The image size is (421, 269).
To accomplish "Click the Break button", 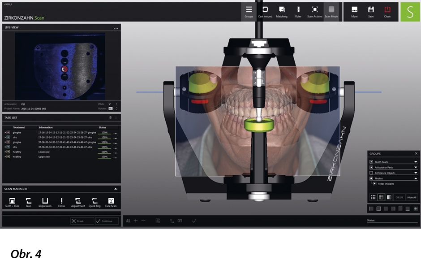I will [x=82, y=221].
